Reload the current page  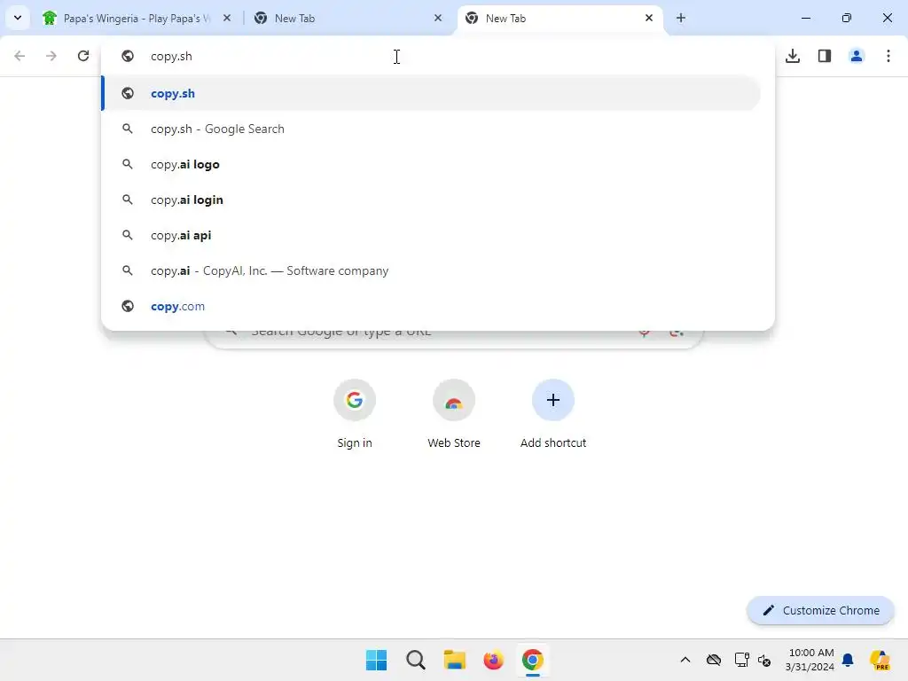pyautogui.click(x=83, y=56)
